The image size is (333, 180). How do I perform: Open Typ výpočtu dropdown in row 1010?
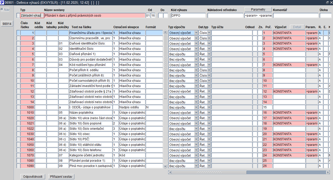click(x=196, y=113)
